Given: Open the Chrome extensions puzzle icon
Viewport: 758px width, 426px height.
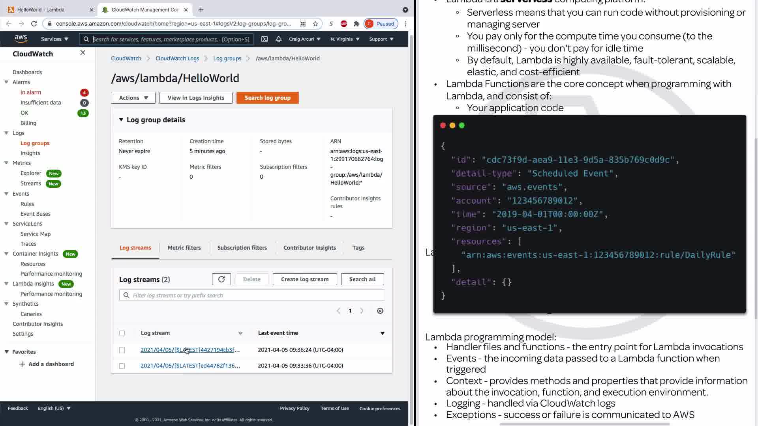Looking at the screenshot, I should (x=356, y=24).
